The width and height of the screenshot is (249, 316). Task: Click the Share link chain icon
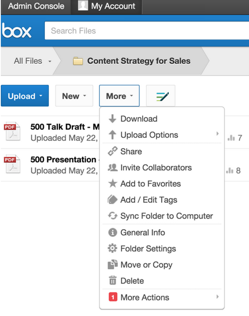point(113,151)
